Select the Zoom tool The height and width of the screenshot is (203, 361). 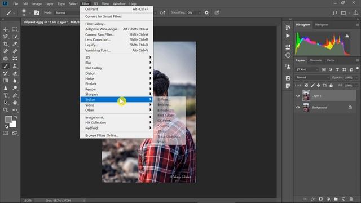point(6,110)
